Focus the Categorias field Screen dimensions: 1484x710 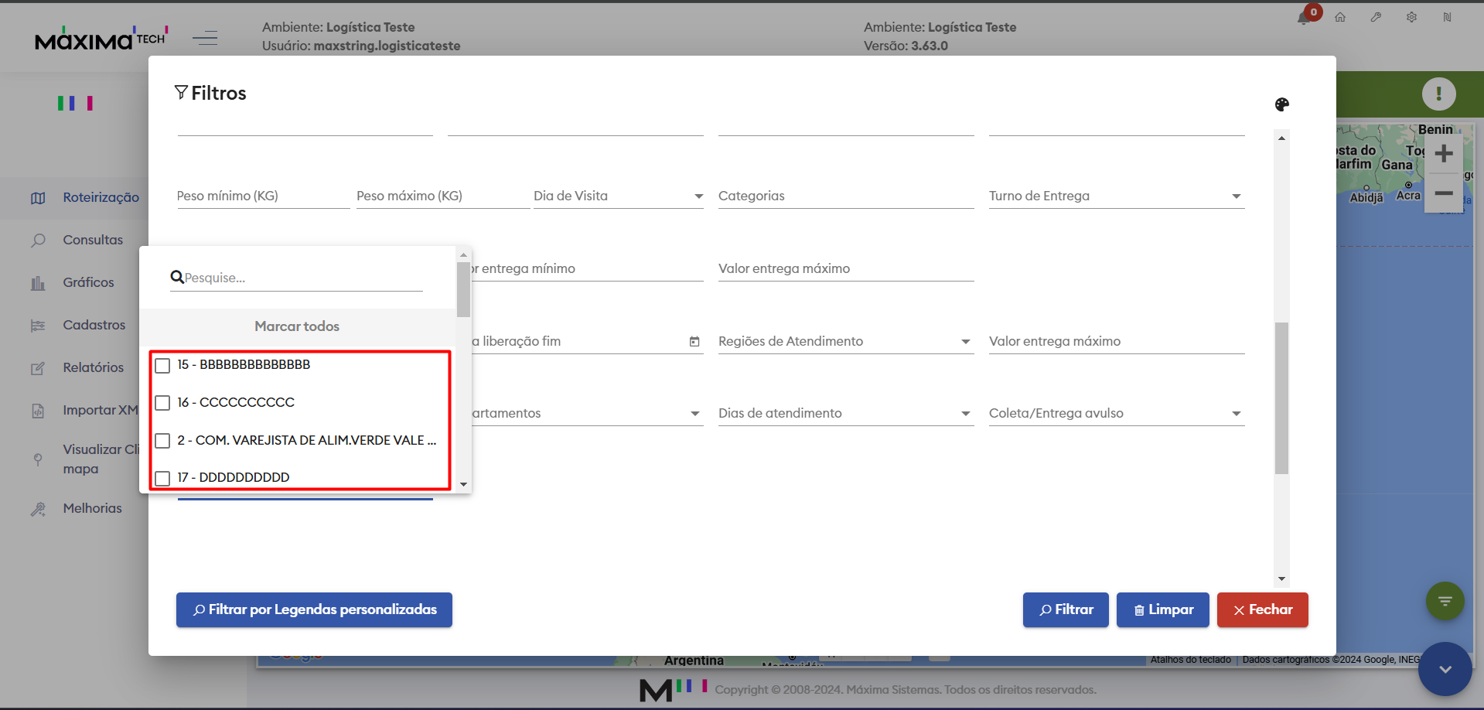click(846, 196)
